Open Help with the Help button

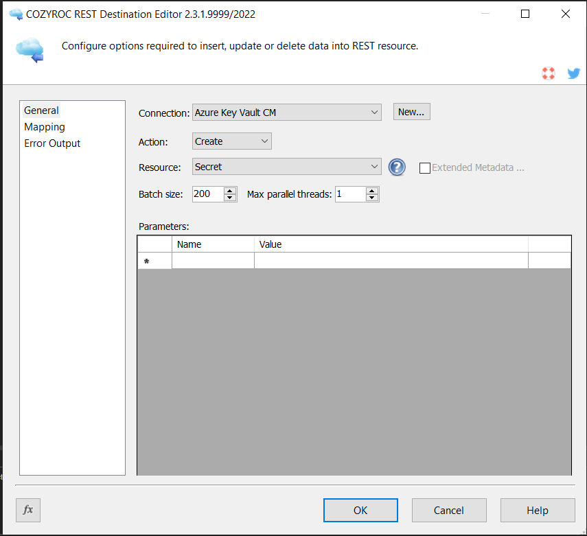coord(538,510)
